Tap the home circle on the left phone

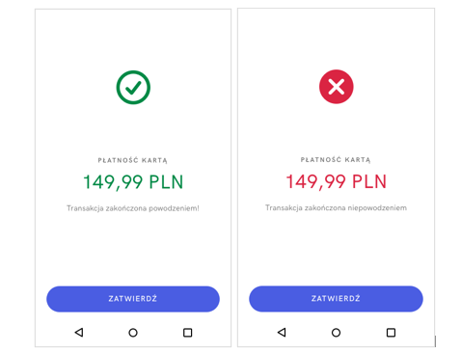133,333
